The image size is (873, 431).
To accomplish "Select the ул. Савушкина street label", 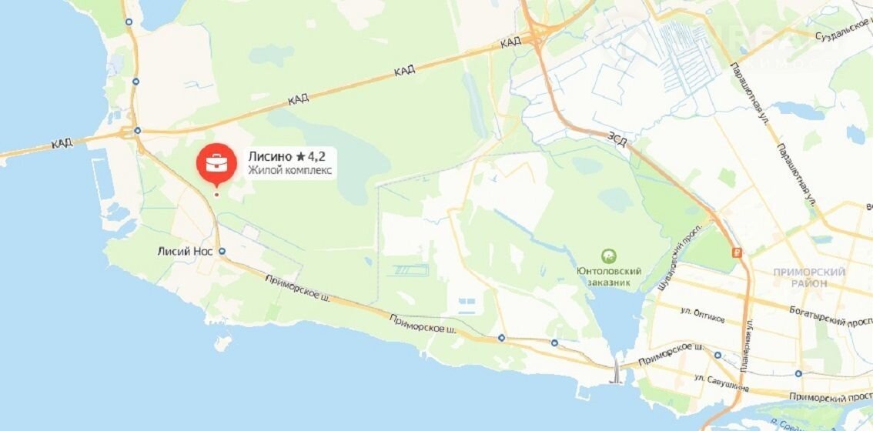I will click(x=722, y=383).
